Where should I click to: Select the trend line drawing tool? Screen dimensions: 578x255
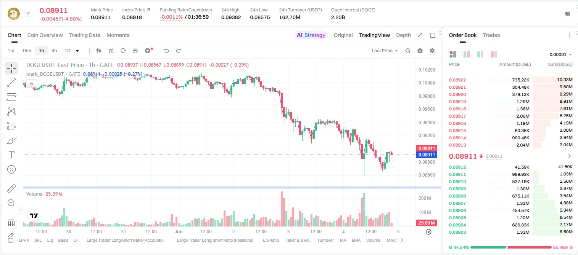click(x=11, y=83)
